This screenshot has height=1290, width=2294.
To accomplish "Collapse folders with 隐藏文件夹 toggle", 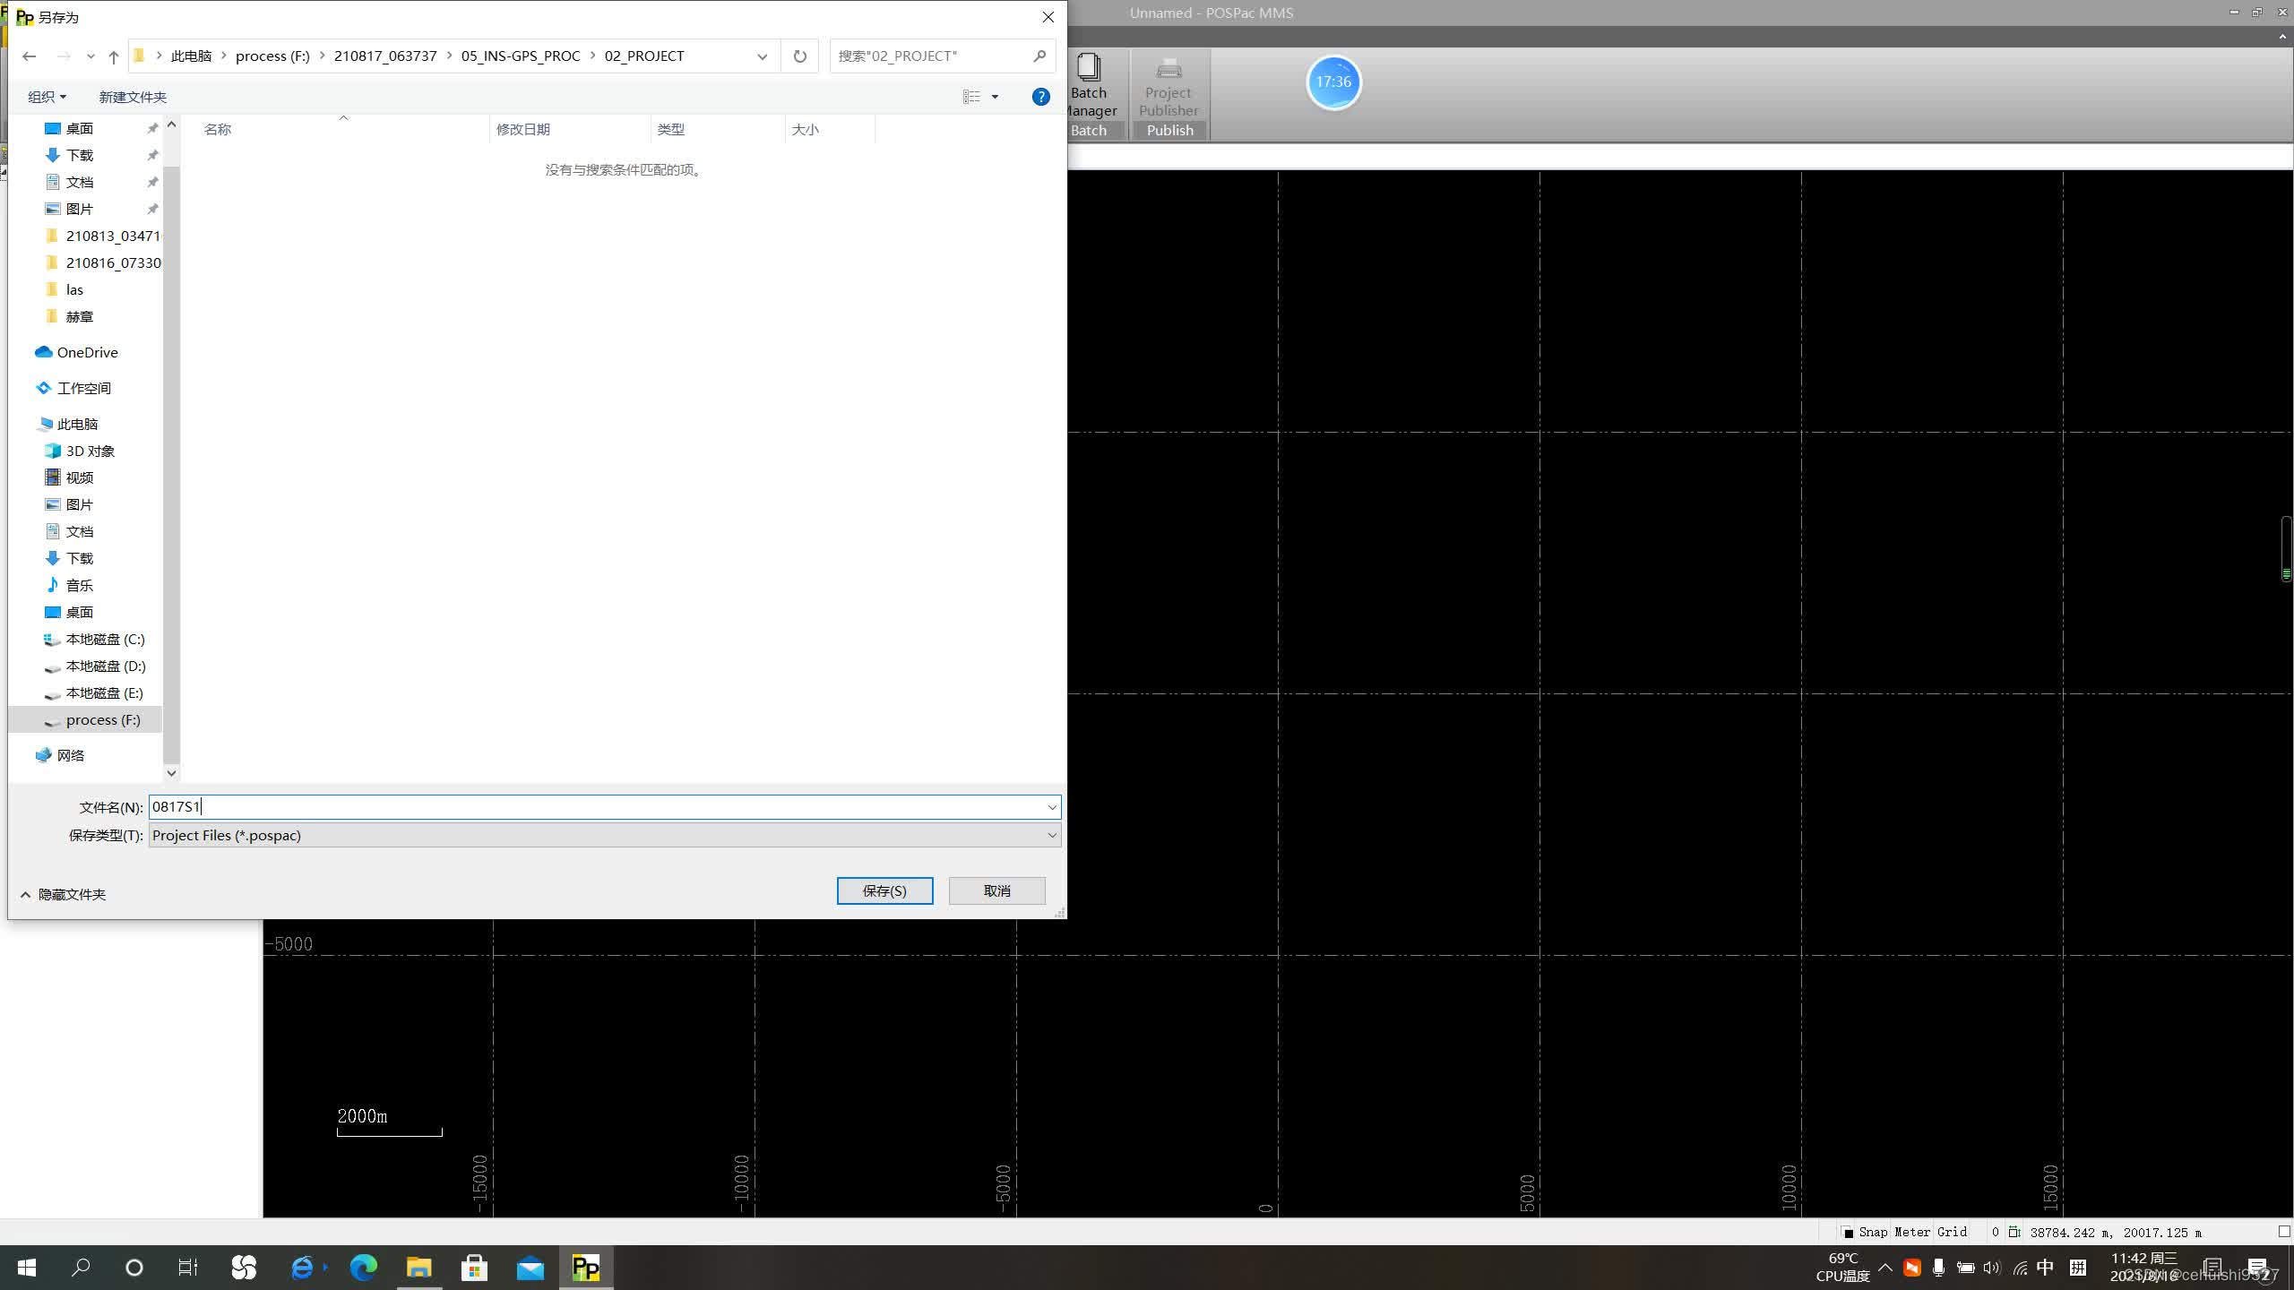I will (x=63, y=894).
